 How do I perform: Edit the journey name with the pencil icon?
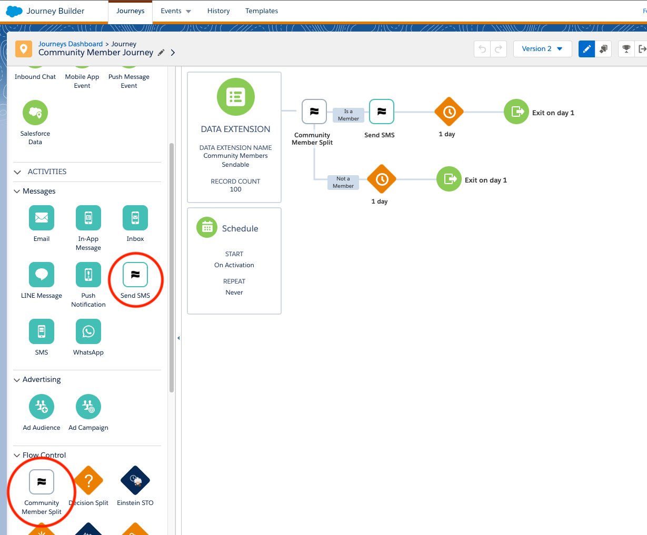[x=161, y=53]
